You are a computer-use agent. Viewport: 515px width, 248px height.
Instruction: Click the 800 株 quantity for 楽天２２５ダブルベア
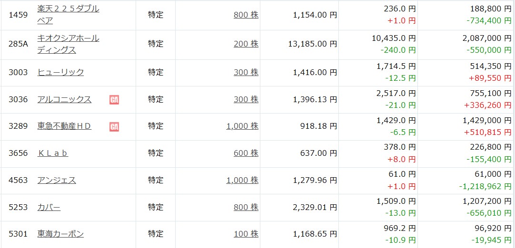246,15
